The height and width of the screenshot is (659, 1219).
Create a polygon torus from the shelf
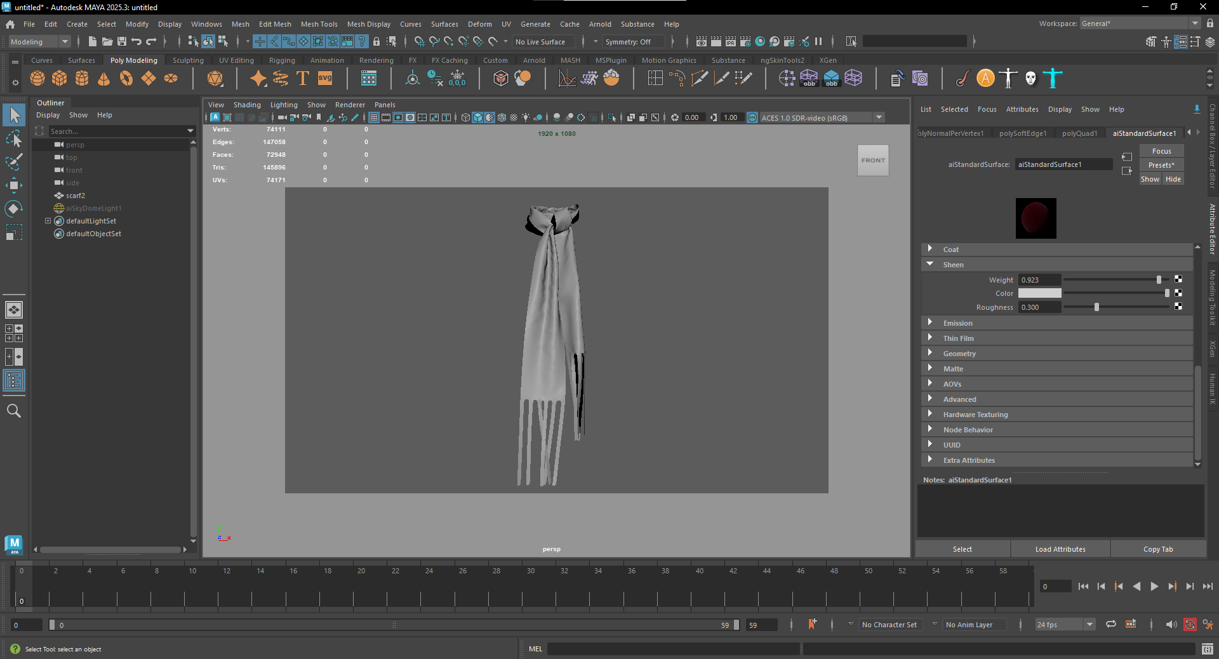126,78
